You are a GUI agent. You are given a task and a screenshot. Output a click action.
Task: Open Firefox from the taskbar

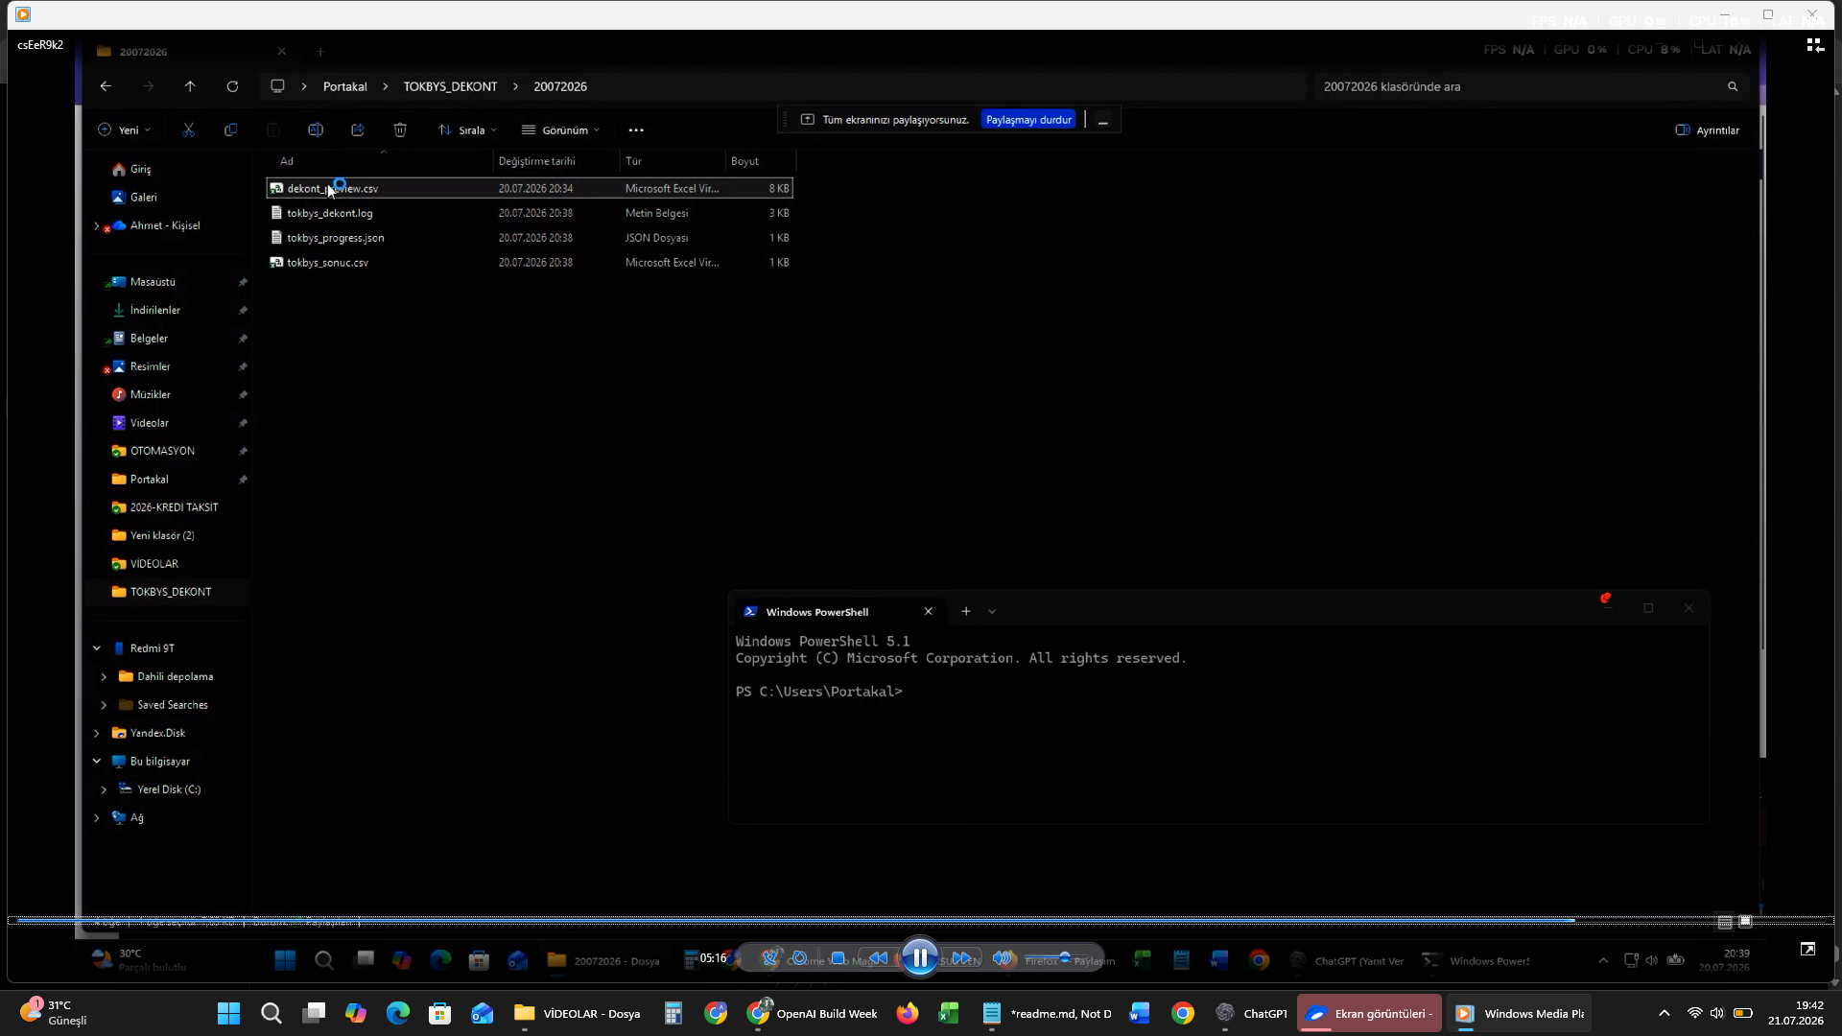point(907,1014)
